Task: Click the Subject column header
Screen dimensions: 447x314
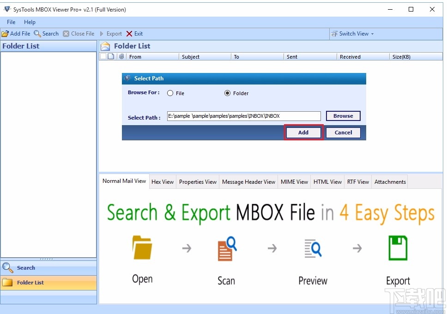Action: click(x=190, y=56)
